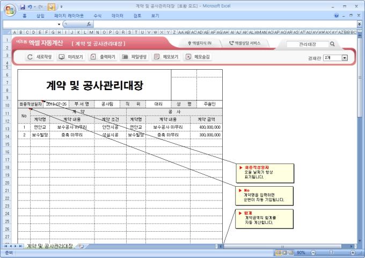Save the workbook via quick access icon

coord(23,7)
